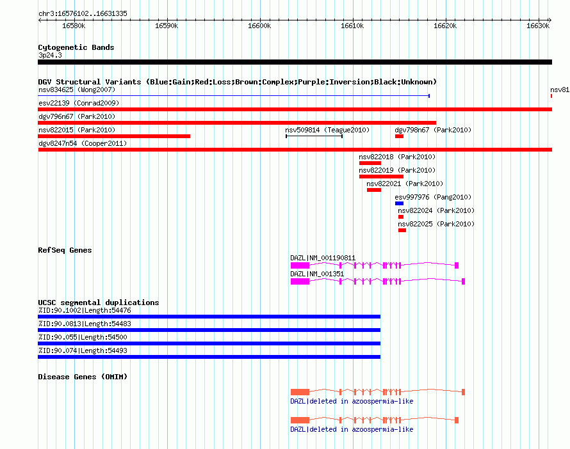
Task: Select variant label nsv834625 (Wong2007)
Action: point(77,90)
